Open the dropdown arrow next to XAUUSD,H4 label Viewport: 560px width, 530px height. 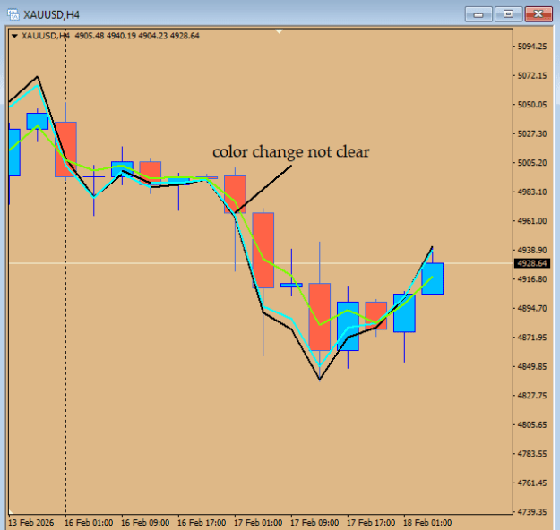[x=14, y=36]
